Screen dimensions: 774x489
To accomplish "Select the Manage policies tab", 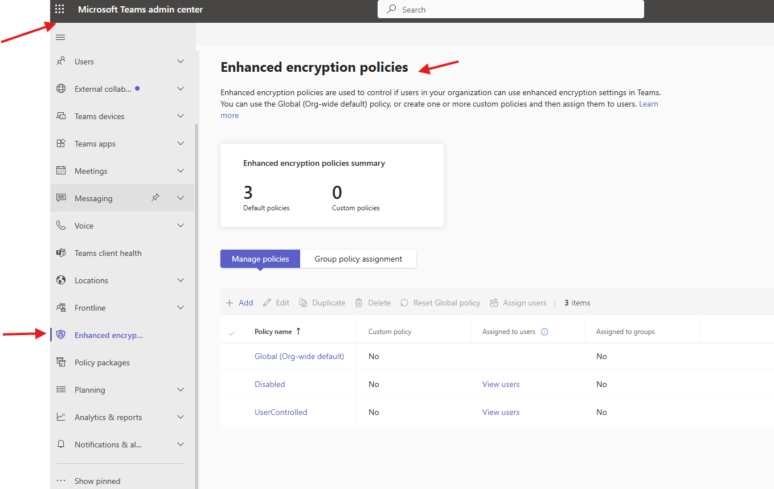I will tap(260, 259).
